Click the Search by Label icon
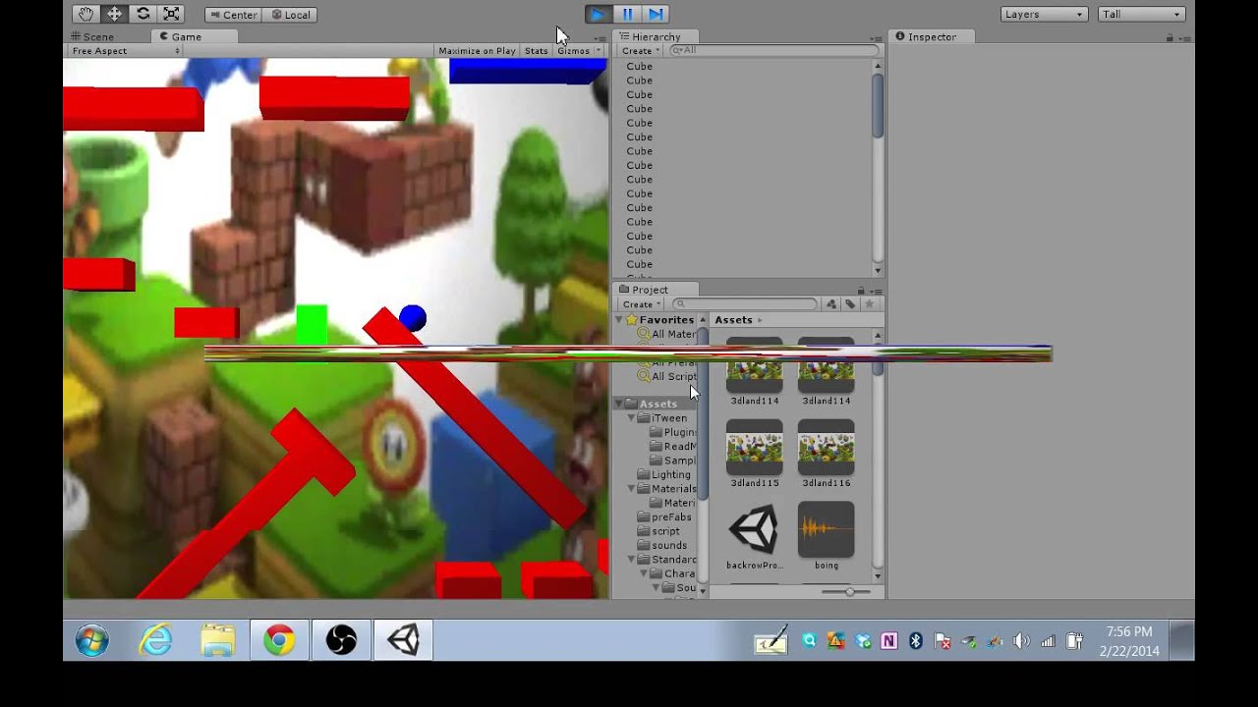 tap(850, 304)
